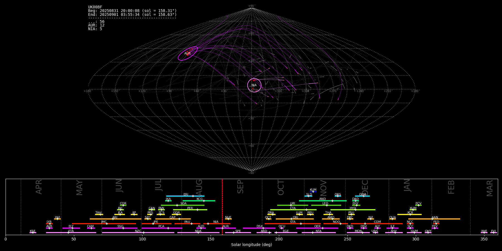Click the red dashed solar longitude marker
This screenshot has height=251, width=502.
point(222,207)
